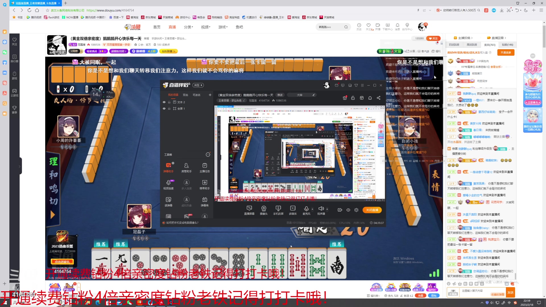The width and height of the screenshot is (546, 307).
Task: Toggle lock on 文本 2 source
Action: [169, 102]
